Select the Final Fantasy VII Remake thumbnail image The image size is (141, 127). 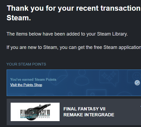pos(35,112)
